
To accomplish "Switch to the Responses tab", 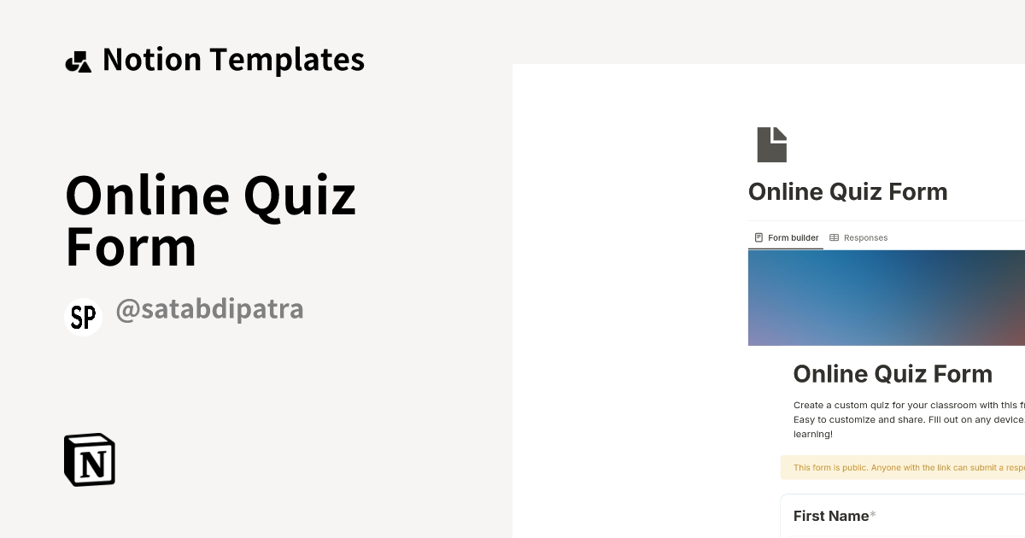I will tap(866, 237).
